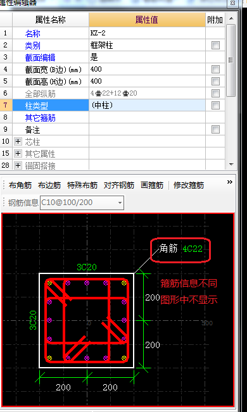The image size is (247, 412).
Task: Click row number 7 header
Action: point(6,105)
